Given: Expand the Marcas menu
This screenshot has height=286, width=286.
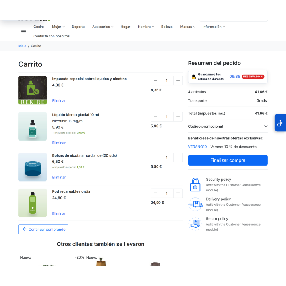Looking at the screenshot, I should click(187, 27).
